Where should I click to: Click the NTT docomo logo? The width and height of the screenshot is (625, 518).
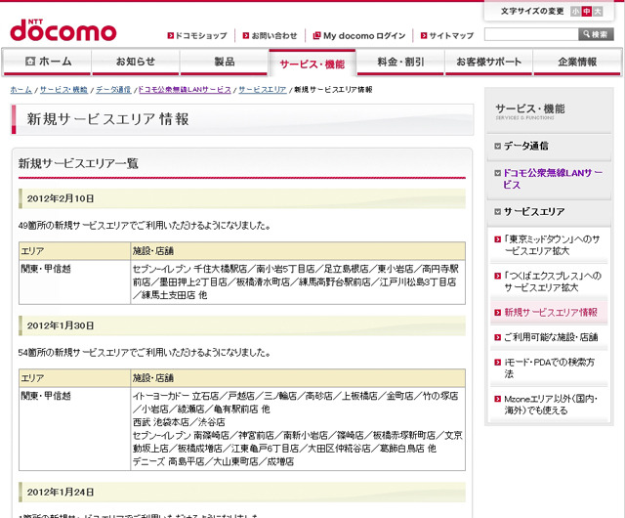pos(62,30)
